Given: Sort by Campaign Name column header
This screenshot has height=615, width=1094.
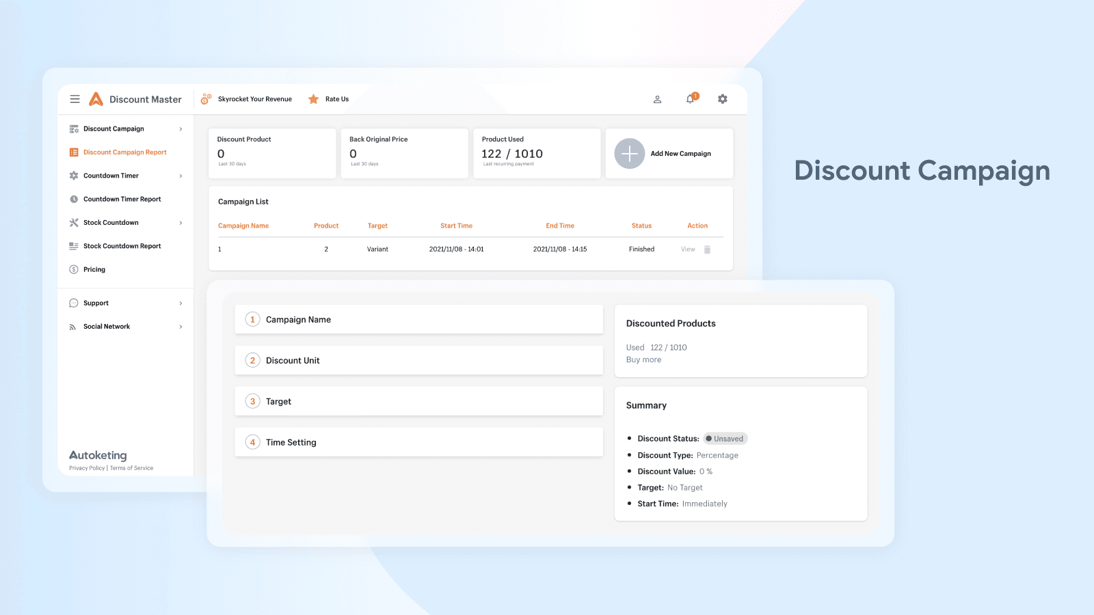Looking at the screenshot, I should [243, 225].
